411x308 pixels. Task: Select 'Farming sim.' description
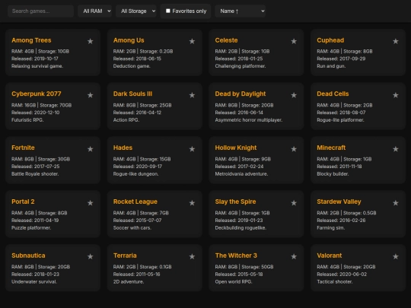(331, 228)
